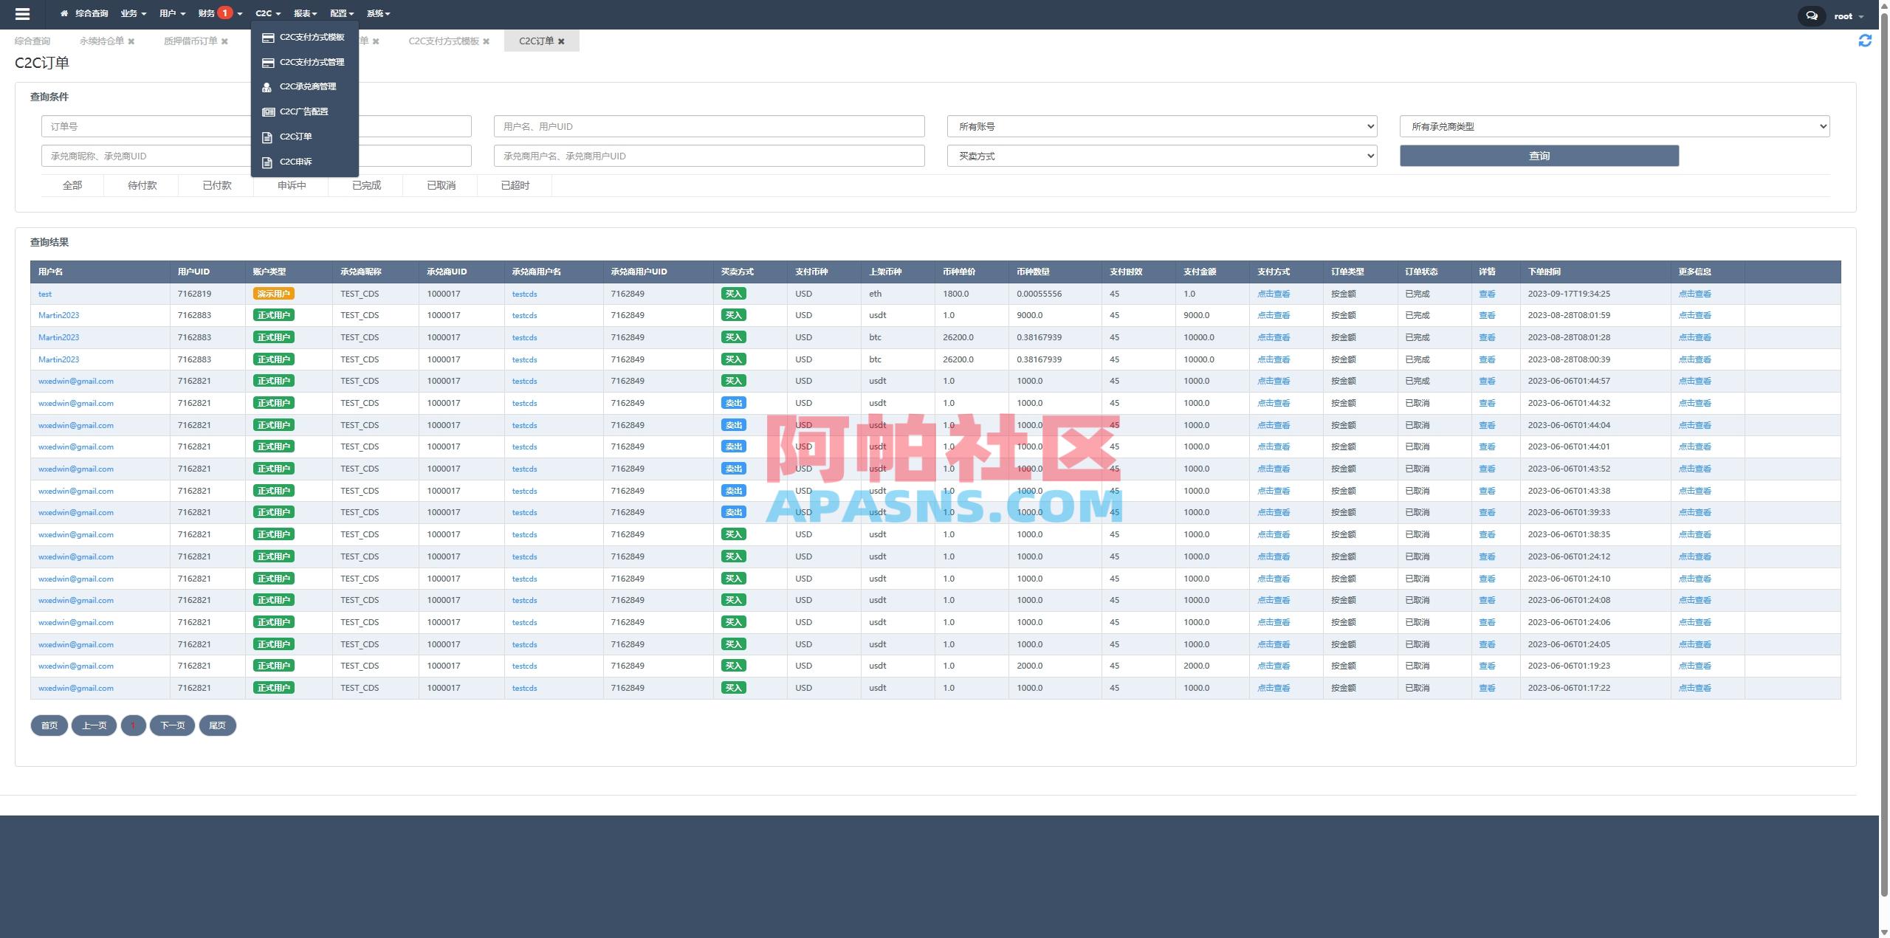Switch to the 已完成 filter tab
The width and height of the screenshot is (1890, 938).
[365, 185]
